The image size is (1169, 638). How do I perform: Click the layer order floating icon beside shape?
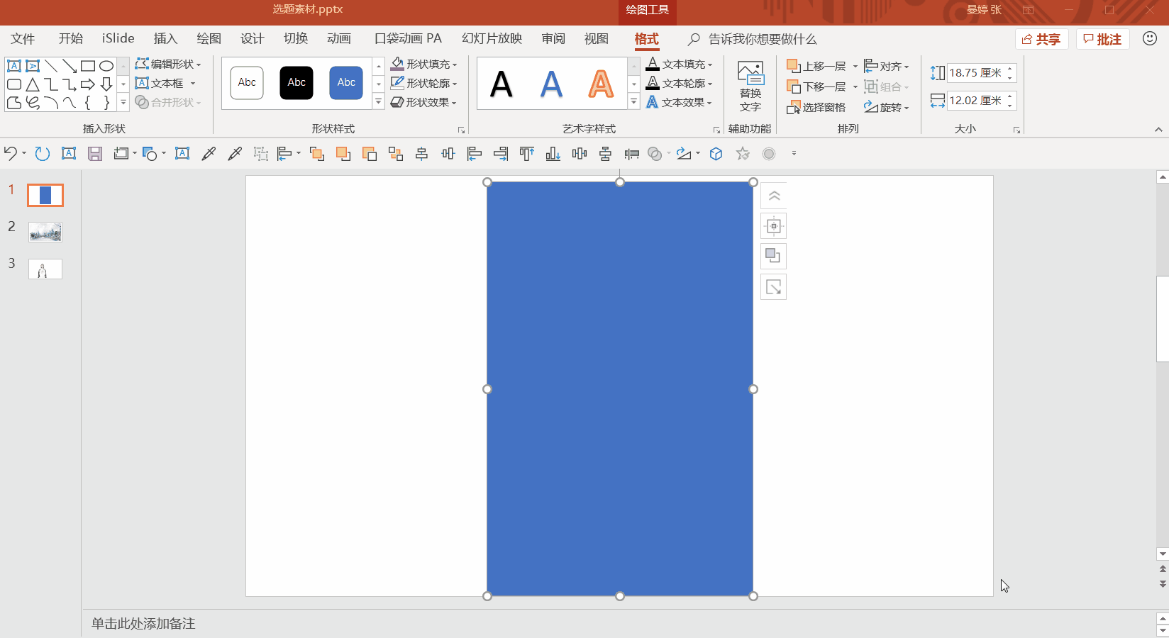click(x=774, y=256)
